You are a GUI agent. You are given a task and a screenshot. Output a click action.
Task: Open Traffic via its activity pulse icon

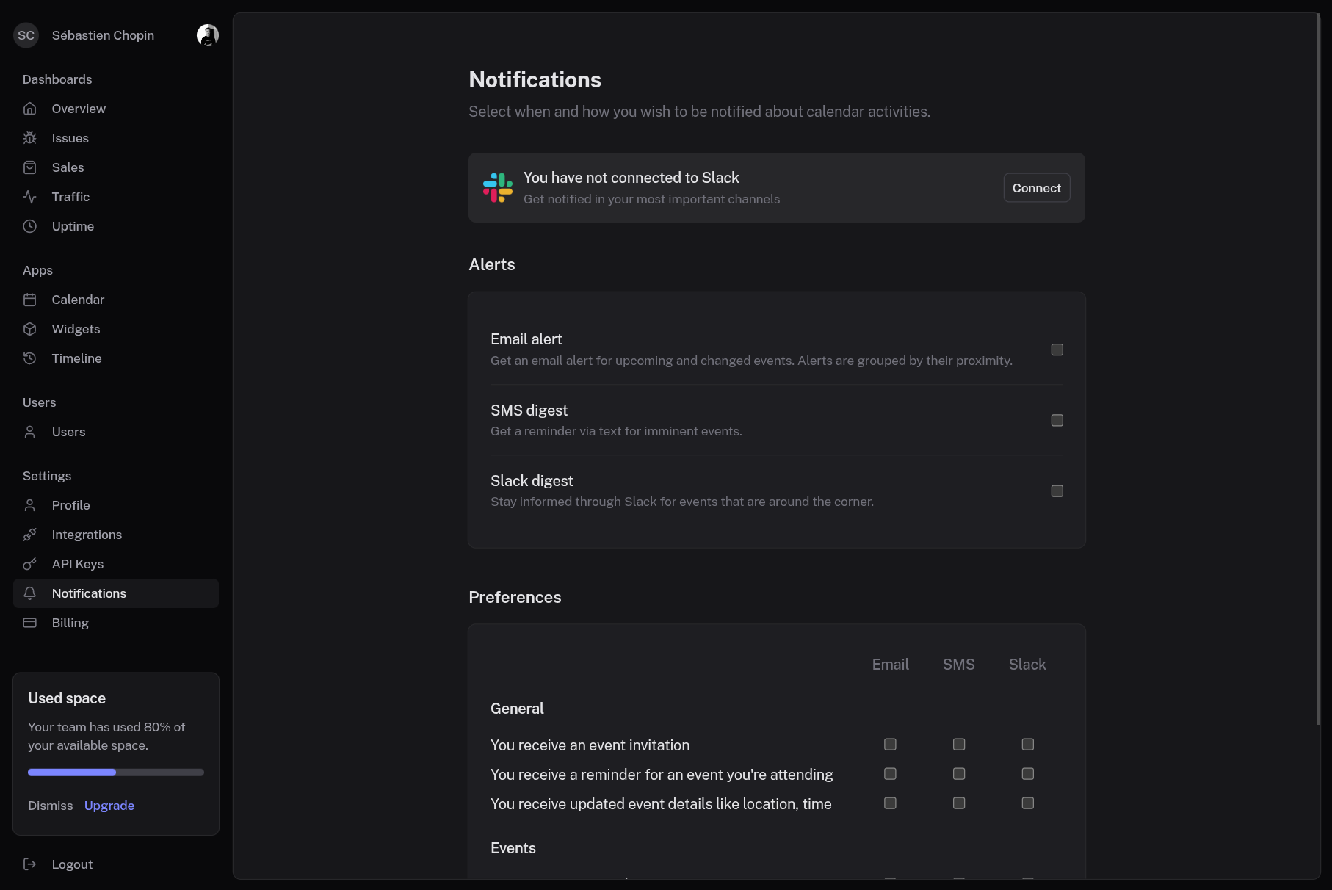point(29,197)
